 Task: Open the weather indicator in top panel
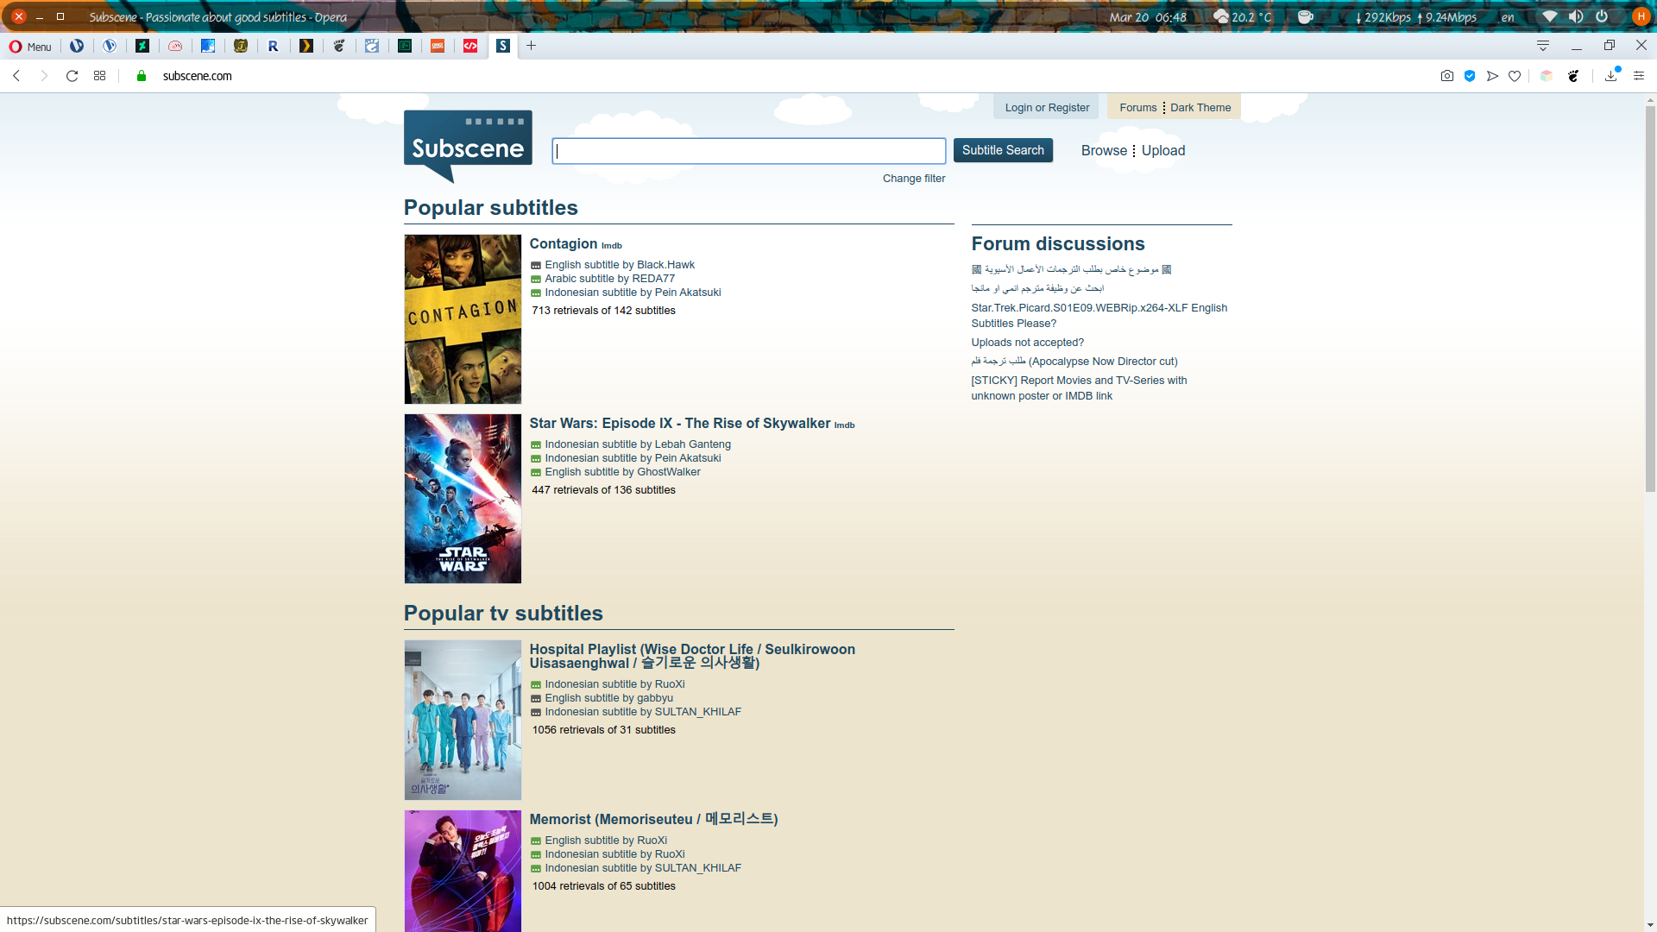coord(1242,16)
